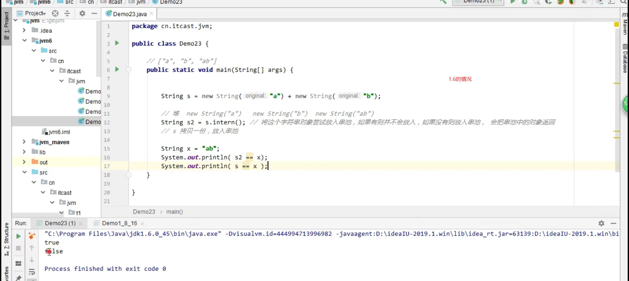Select the jvm_maven module row

(56, 142)
